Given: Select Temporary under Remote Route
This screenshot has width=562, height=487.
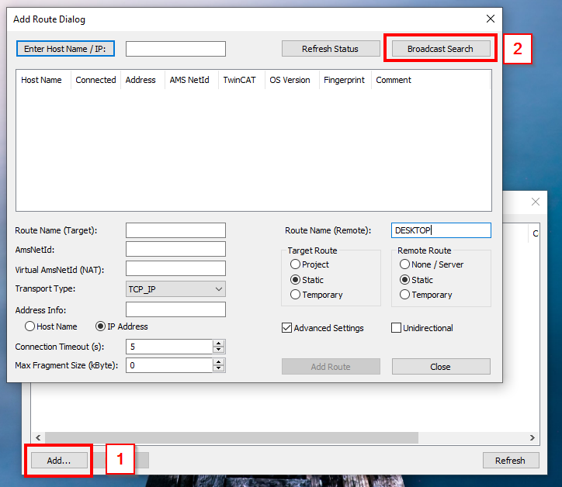Looking at the screenshot, I should coord(405,295).
